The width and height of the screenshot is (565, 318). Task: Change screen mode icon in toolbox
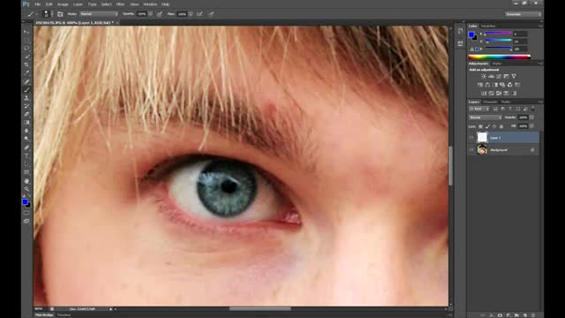tap(26, 221)
